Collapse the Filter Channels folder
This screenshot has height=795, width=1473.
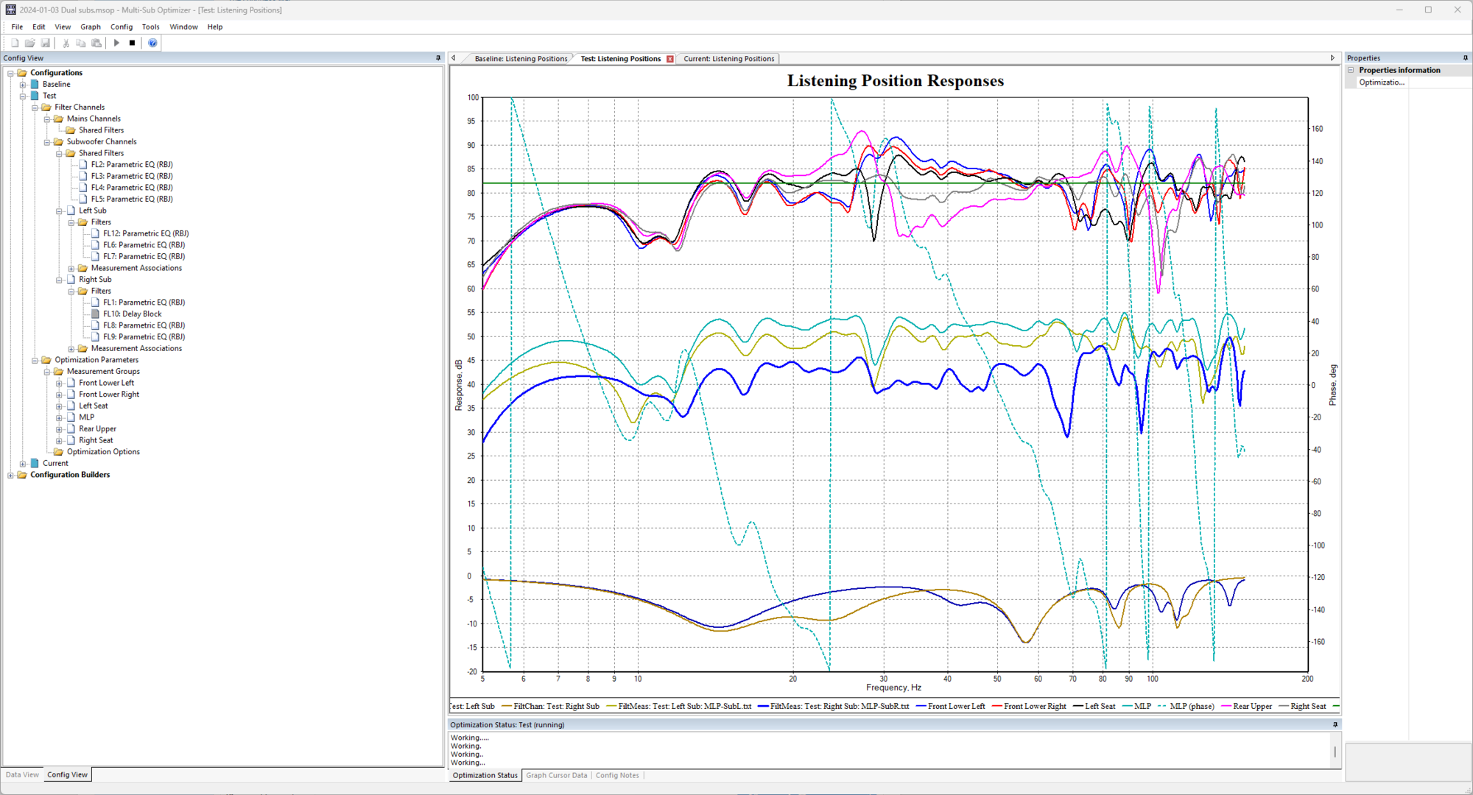[35, 107]
